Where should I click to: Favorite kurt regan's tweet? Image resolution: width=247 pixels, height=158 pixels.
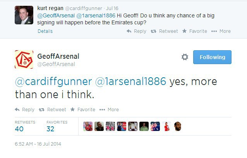click(194, 31)
